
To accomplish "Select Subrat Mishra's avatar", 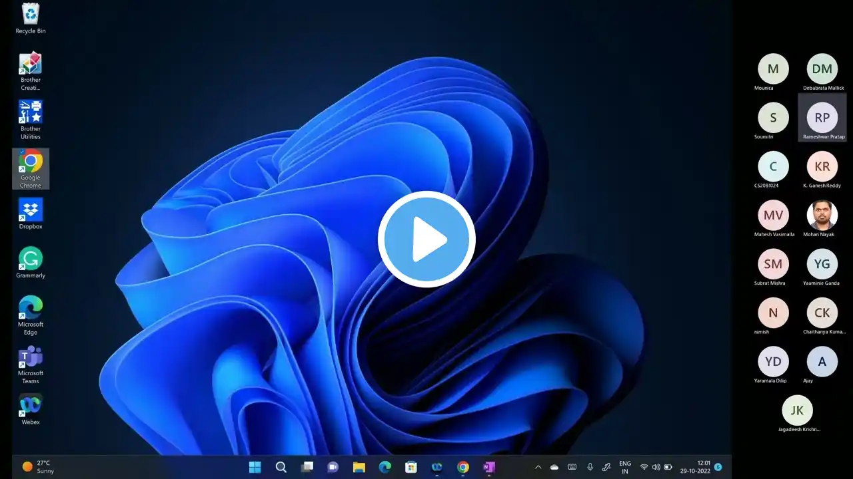I will tap(773, 264).
